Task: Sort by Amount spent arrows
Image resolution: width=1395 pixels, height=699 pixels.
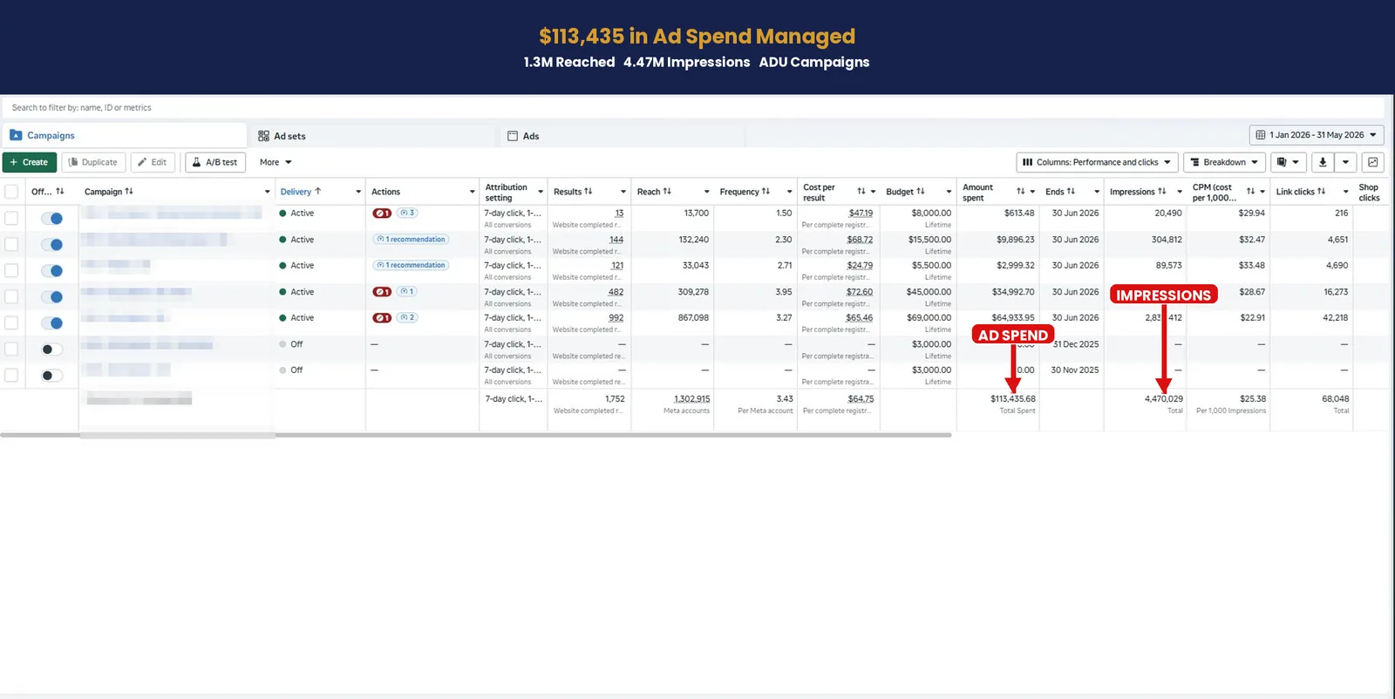Action: pyautogui.click(x=1021, y=192)
